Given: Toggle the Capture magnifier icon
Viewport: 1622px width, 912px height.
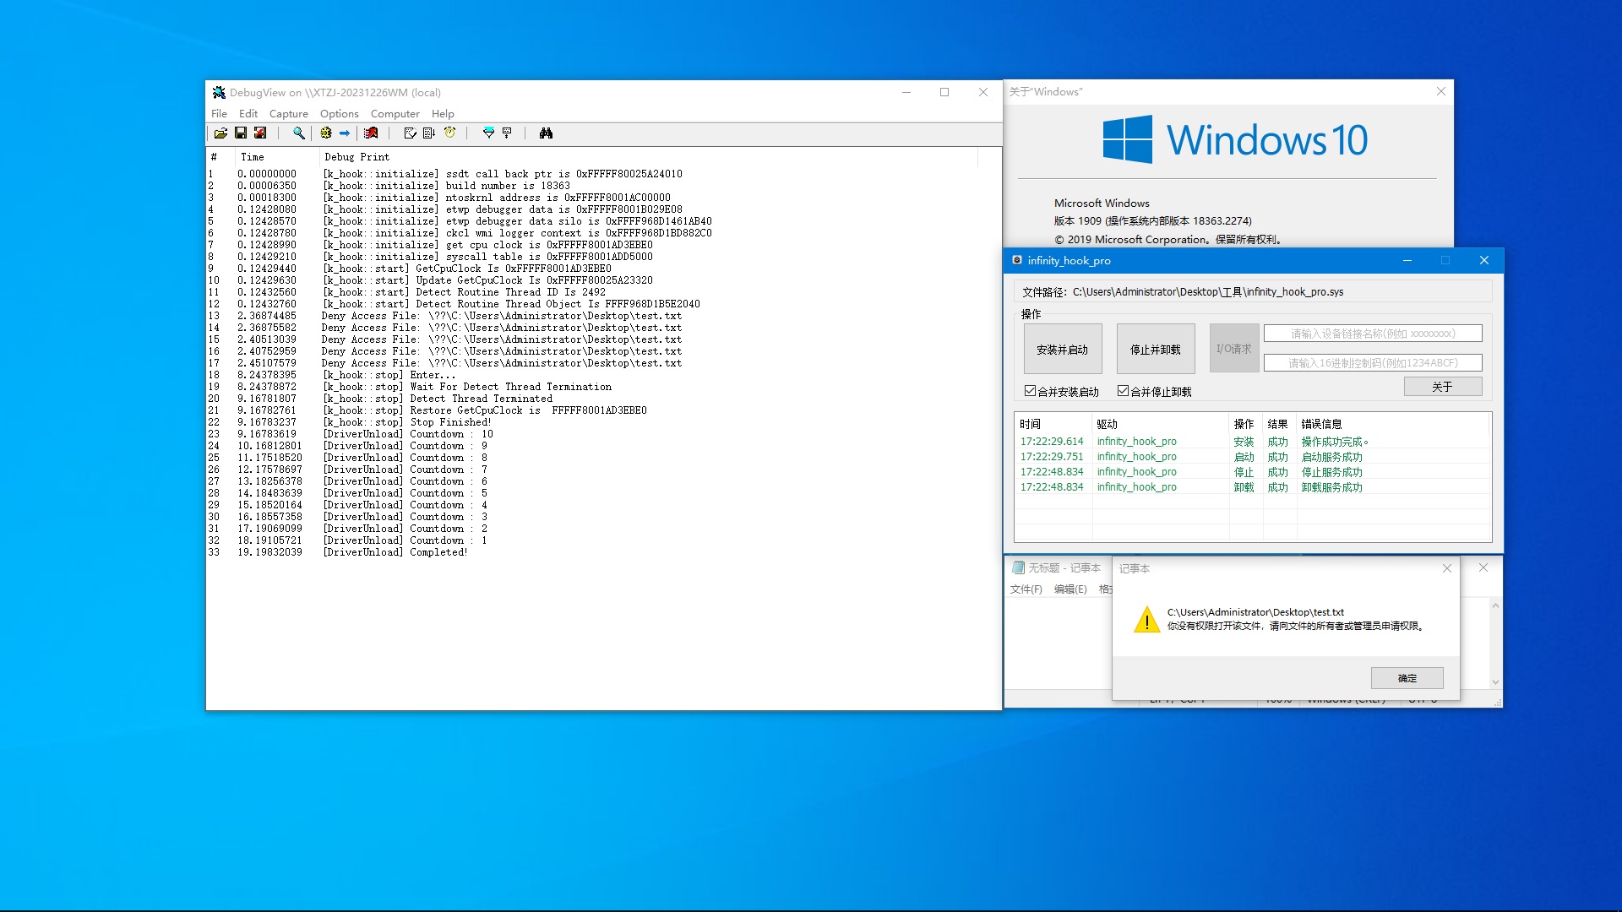Looking at the screenshot, I should click(298, 133).
